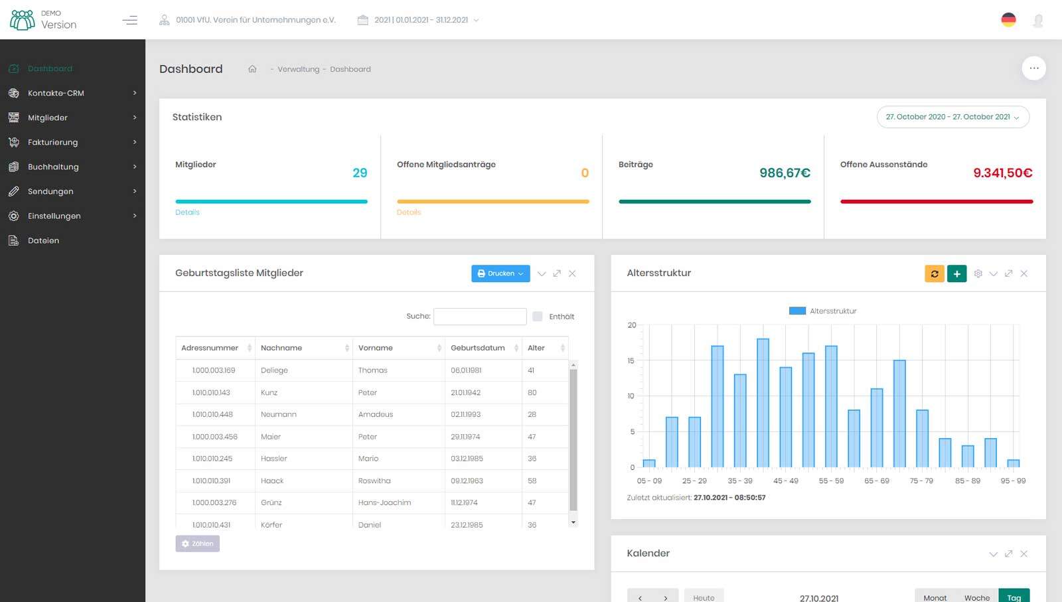Sort the table by Adressnummer

(x=216, y=348)
